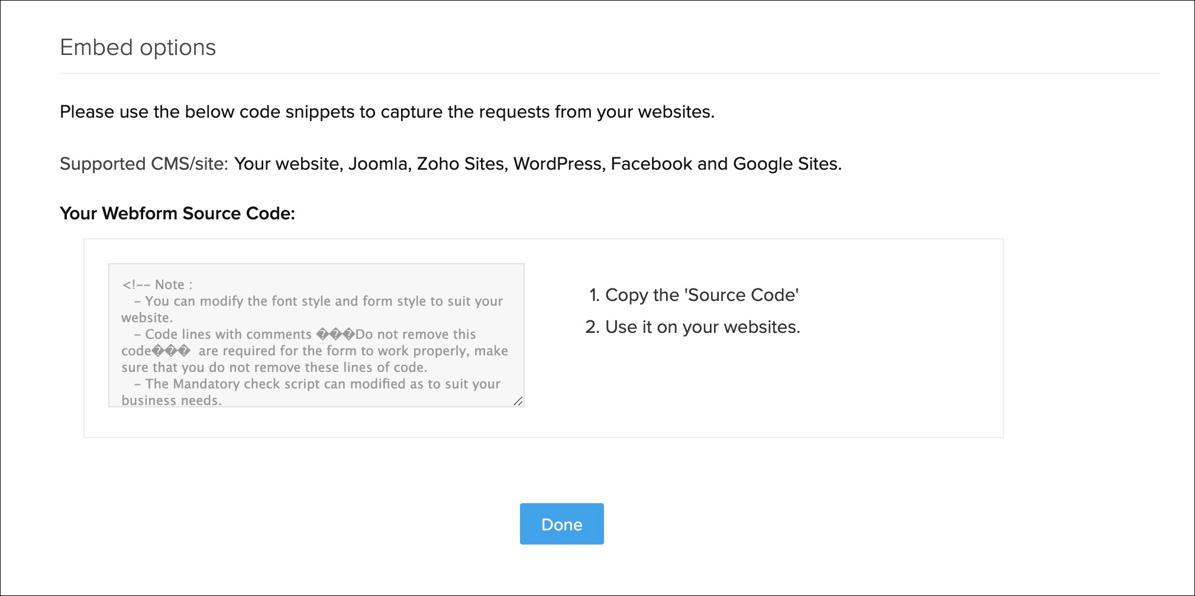The width and height of the screenshot is (1195, 596).
Task: Click the '<!-- Note :' line in code
Action: pyautogui.click(x=157, y=284)
